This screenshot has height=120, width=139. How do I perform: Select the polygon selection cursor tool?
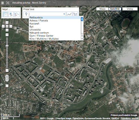point(17,14)
